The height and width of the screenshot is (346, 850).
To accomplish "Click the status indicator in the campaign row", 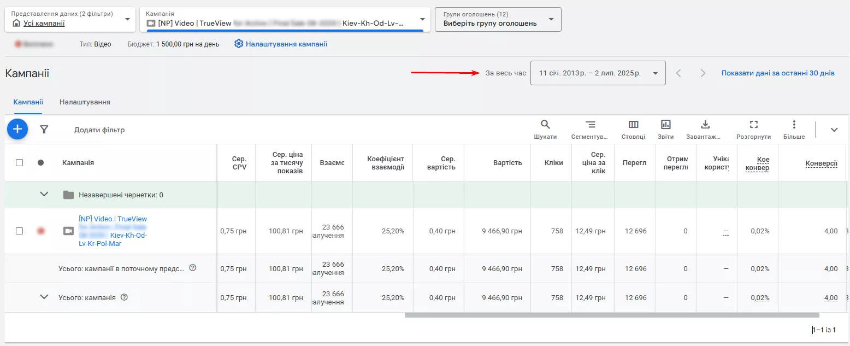I will (x=40, y=231).
